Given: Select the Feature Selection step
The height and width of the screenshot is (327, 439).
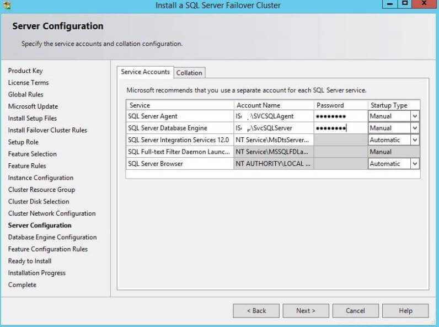Looking at the screenshot, I should pyautogui.click(x=32, y=154).
